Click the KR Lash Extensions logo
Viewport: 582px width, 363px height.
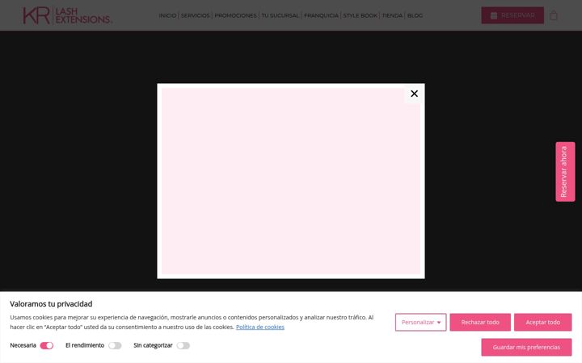(67, 15)
